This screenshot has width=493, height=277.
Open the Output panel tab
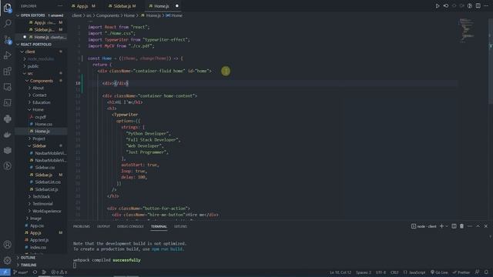pyautogui.click(x=103, y=226)
